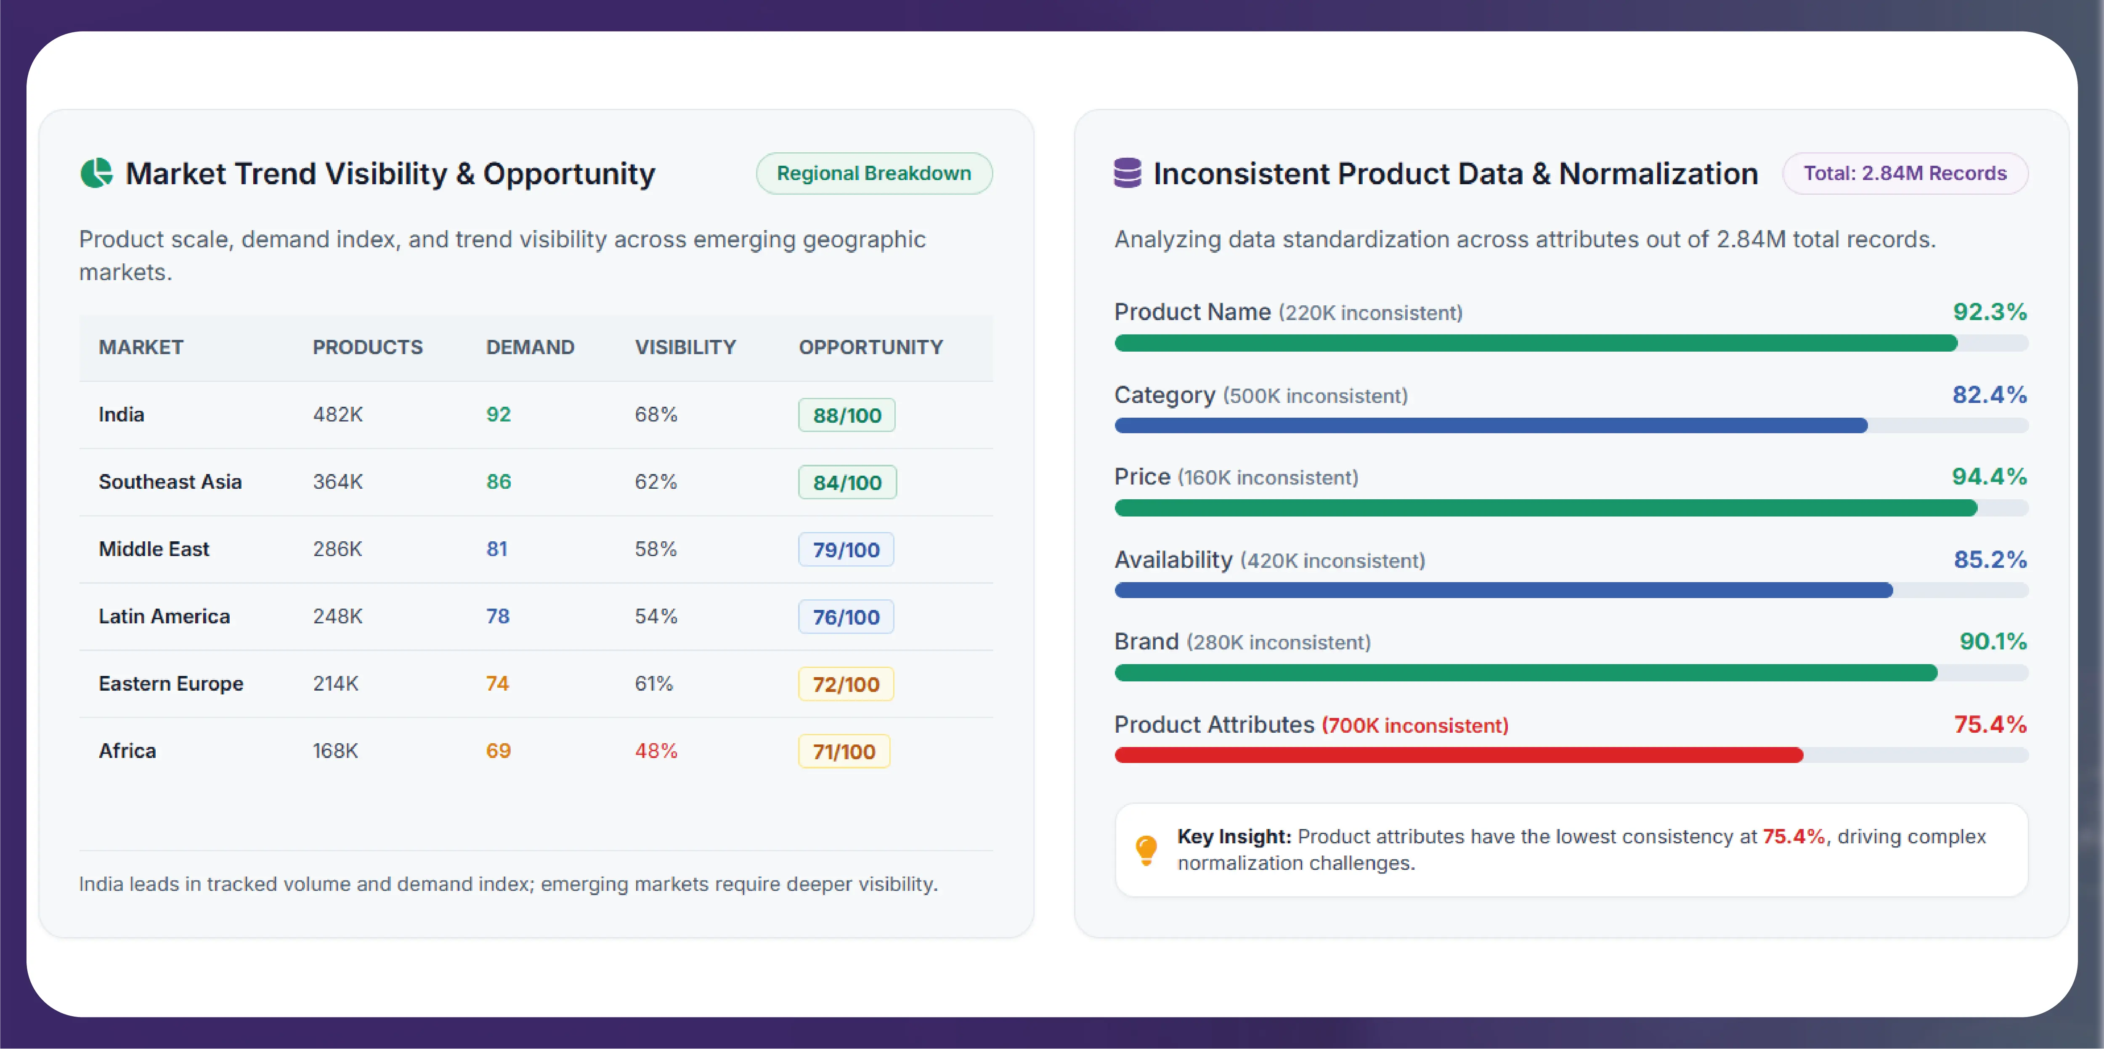This screenshot has width=2104, height=1049.
Task: Click Southeast Asia's 84/100 opportunity badge
Action: click(847, 482)
